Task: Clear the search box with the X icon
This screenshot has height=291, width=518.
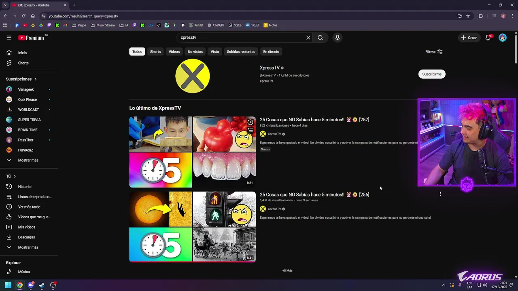Action: (x=308, y=38)
